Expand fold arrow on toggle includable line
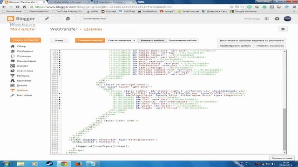Image resolution: width=298 pixels, height=167 pixels. click(60, 108)
